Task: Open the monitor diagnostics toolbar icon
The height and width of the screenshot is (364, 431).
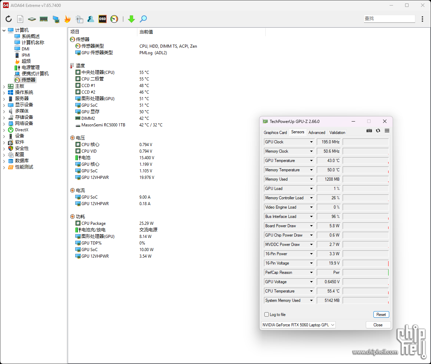Action: (x=56, y=19)
